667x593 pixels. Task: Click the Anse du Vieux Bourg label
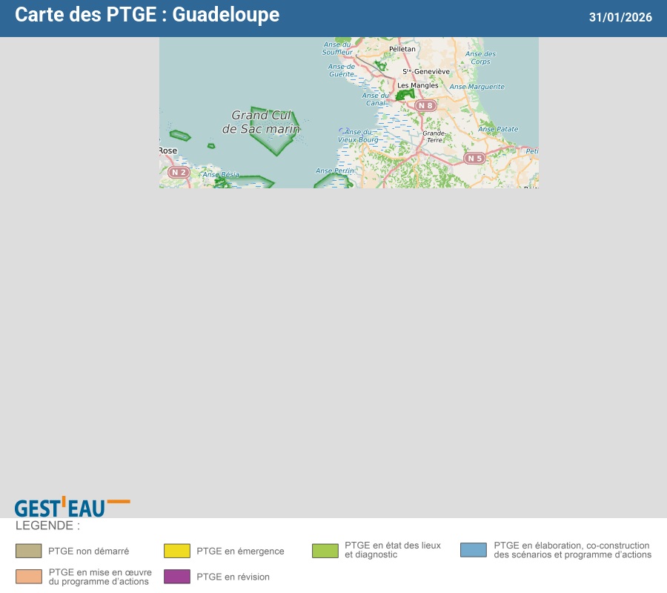(358, 136)
